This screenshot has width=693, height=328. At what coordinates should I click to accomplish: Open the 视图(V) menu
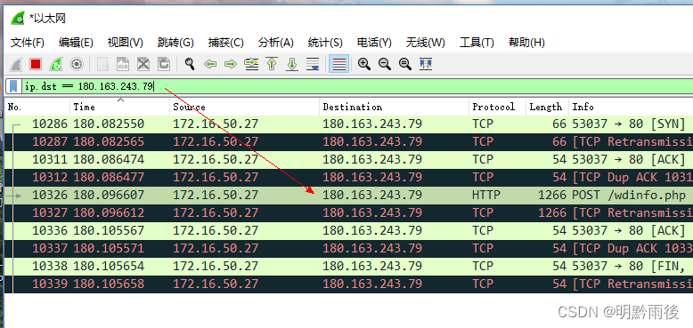tap(125, 43)
